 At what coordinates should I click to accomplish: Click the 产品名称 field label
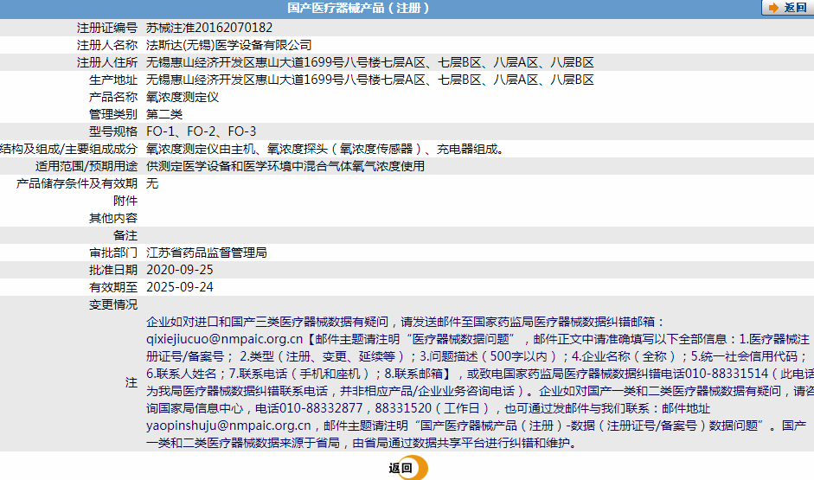pyautogui.click(x=113, y=97)
